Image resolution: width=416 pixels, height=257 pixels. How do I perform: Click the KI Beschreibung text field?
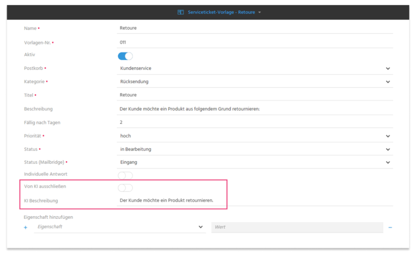tap(255, 200)
